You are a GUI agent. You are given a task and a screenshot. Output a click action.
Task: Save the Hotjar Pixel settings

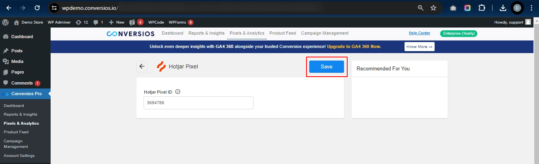point(327,67)
